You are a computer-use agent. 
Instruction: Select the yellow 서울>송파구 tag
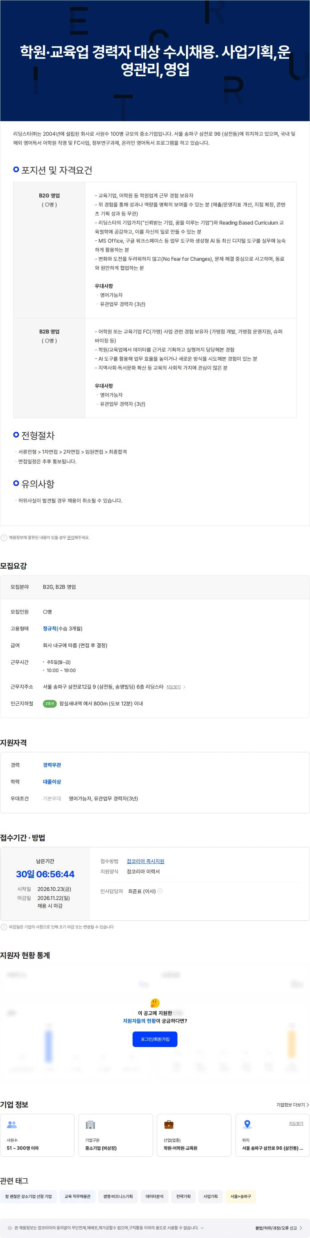click(x=241, y=1196)
